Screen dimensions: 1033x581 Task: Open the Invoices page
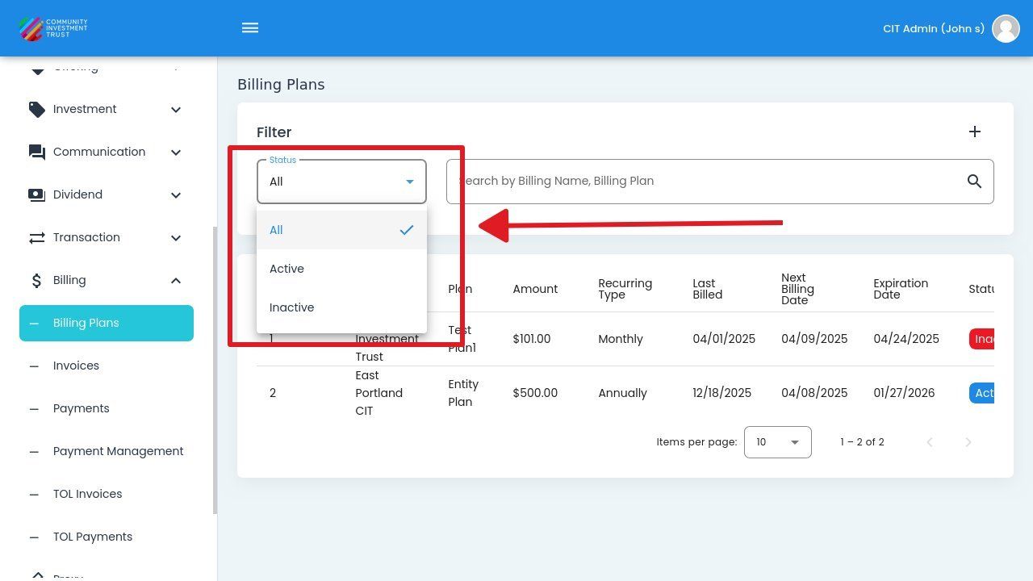(76, 366)
